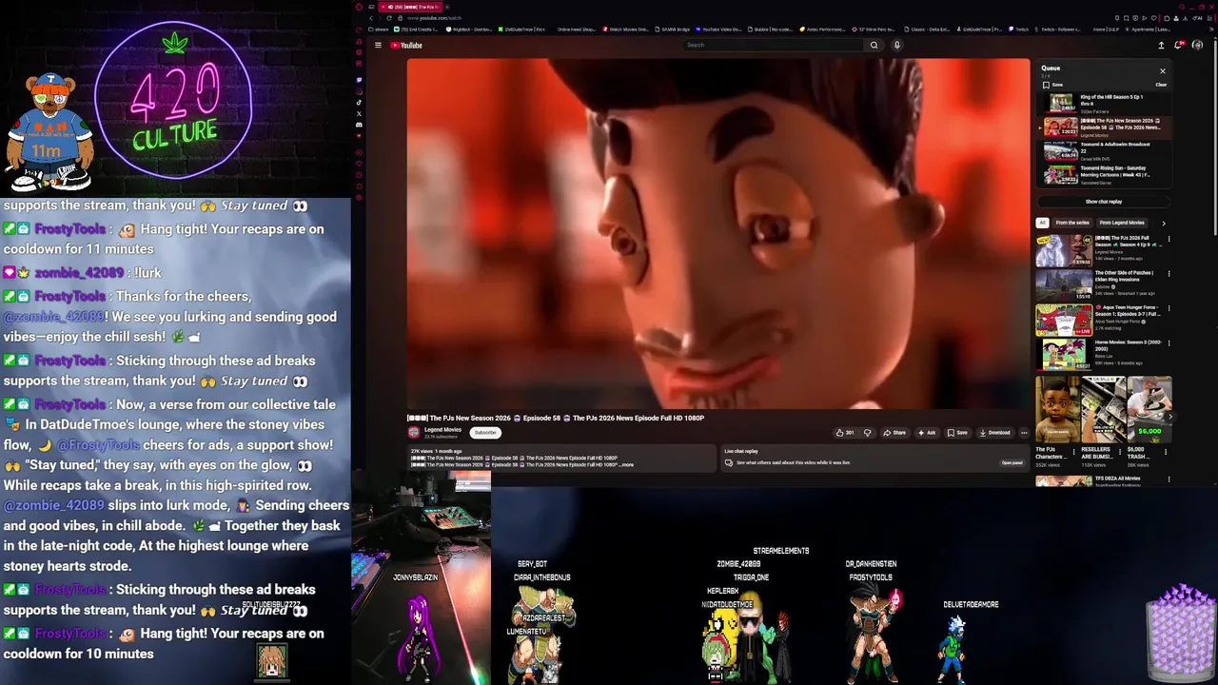This screenshot has width=1218, height=685.
Task: Dislike the video with thumbs down
Action: coord(867,433)
